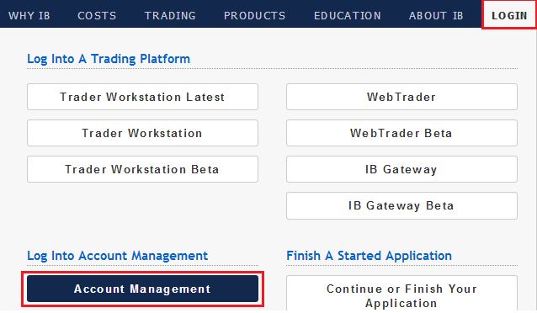This screenshot has height=313, width=537.
Task: Choose the WebTrader Beta button
Action: [x=401, y=133]
